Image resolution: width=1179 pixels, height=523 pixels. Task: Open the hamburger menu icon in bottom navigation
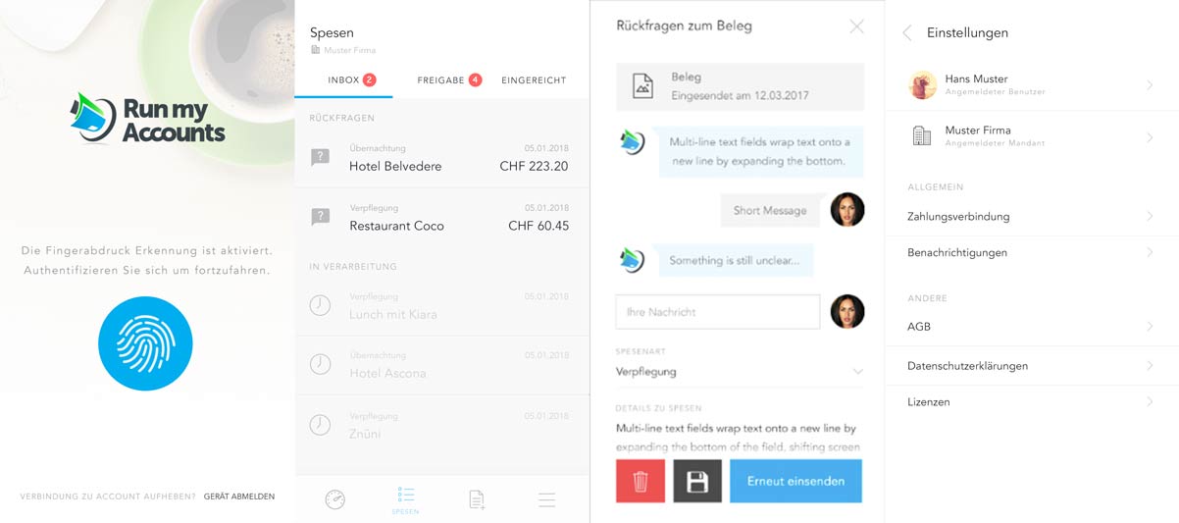tap(547, 499)
